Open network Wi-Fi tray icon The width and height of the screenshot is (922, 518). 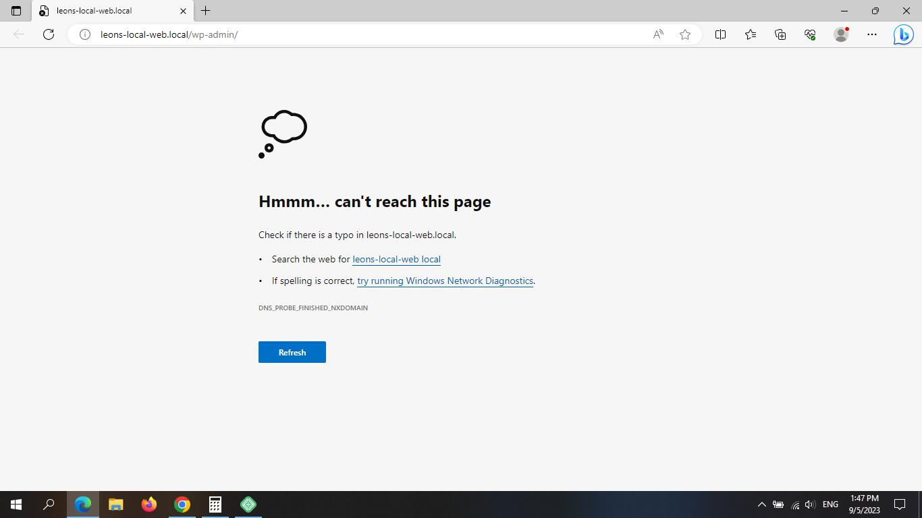pos(795,505)
